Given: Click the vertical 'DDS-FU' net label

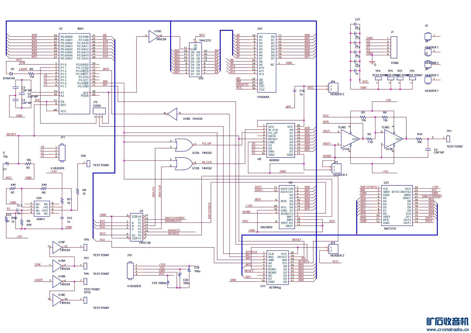Looking at the screenshot, I should click(x=154, y=192).
